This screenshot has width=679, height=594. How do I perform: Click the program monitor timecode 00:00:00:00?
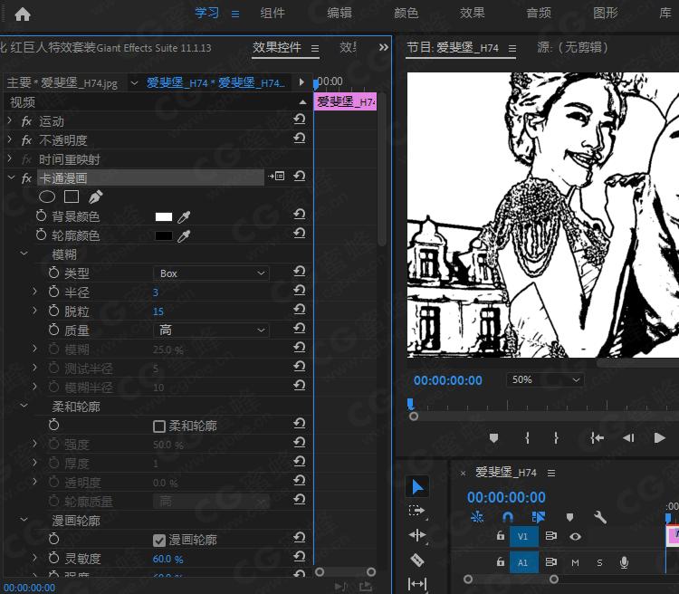pyautogui.click(x=448, y=380)
